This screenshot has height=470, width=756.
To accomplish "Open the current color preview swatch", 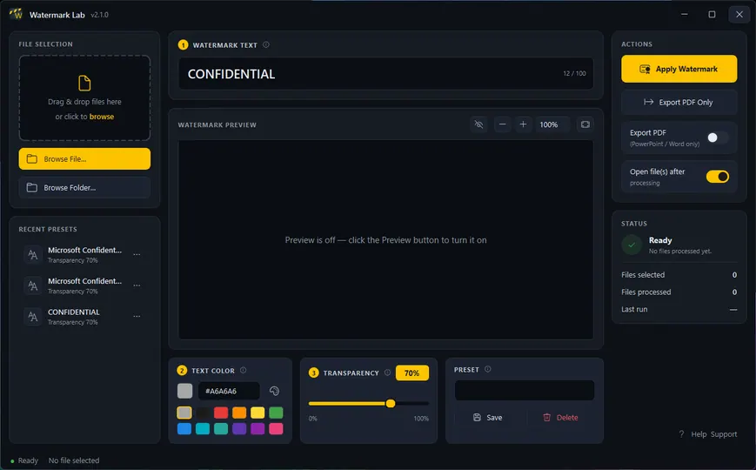I will click(x=184, y=391).
